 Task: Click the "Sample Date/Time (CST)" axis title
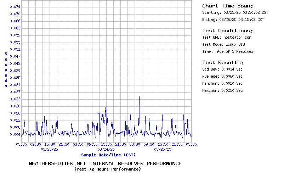tap(108, 155)
